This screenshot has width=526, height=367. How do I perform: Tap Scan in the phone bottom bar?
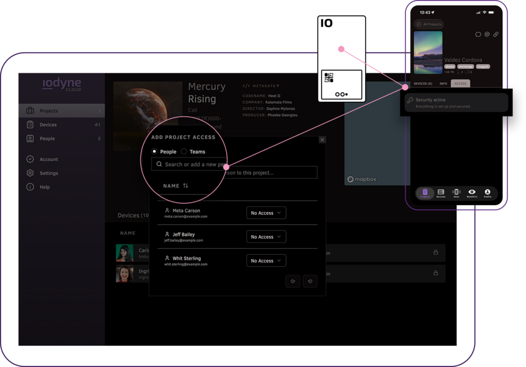point(456,193)
